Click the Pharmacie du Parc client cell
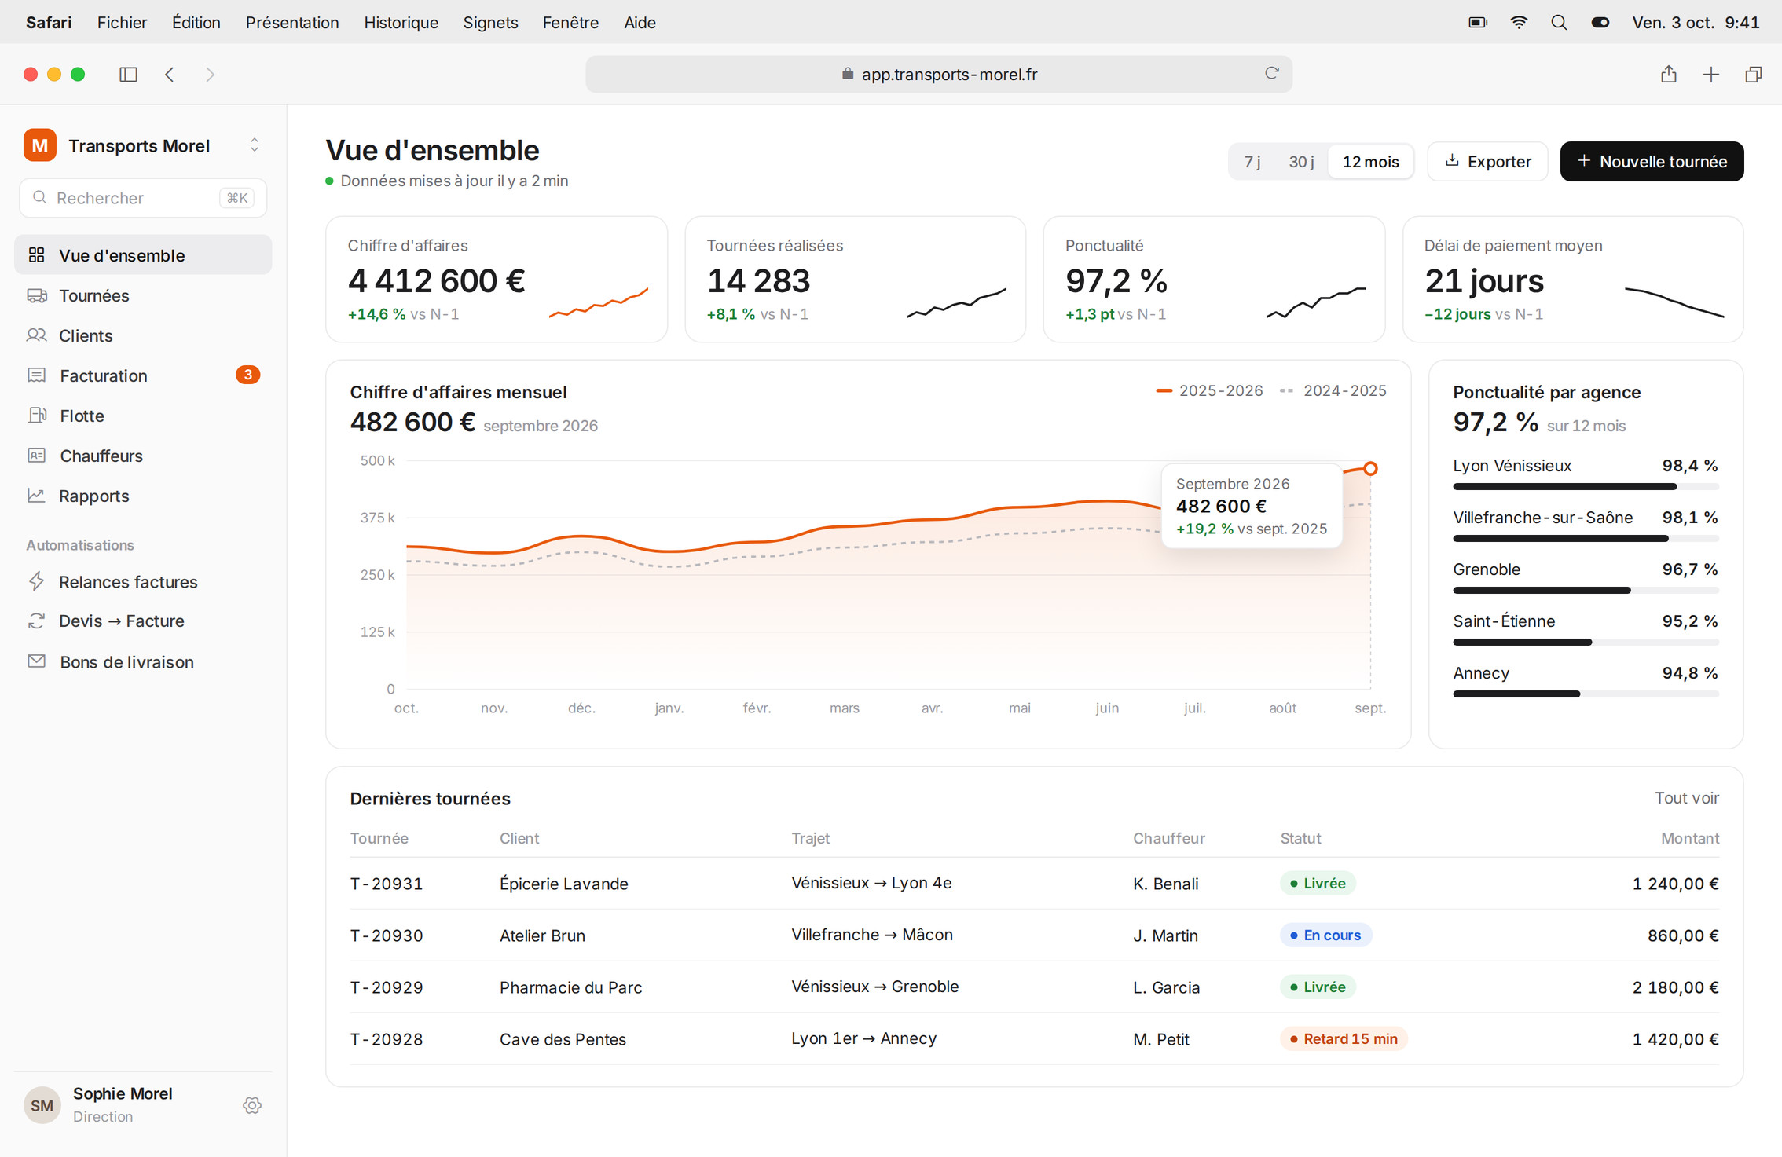Screen dimensions: 1782x1157 pos(570,987)
